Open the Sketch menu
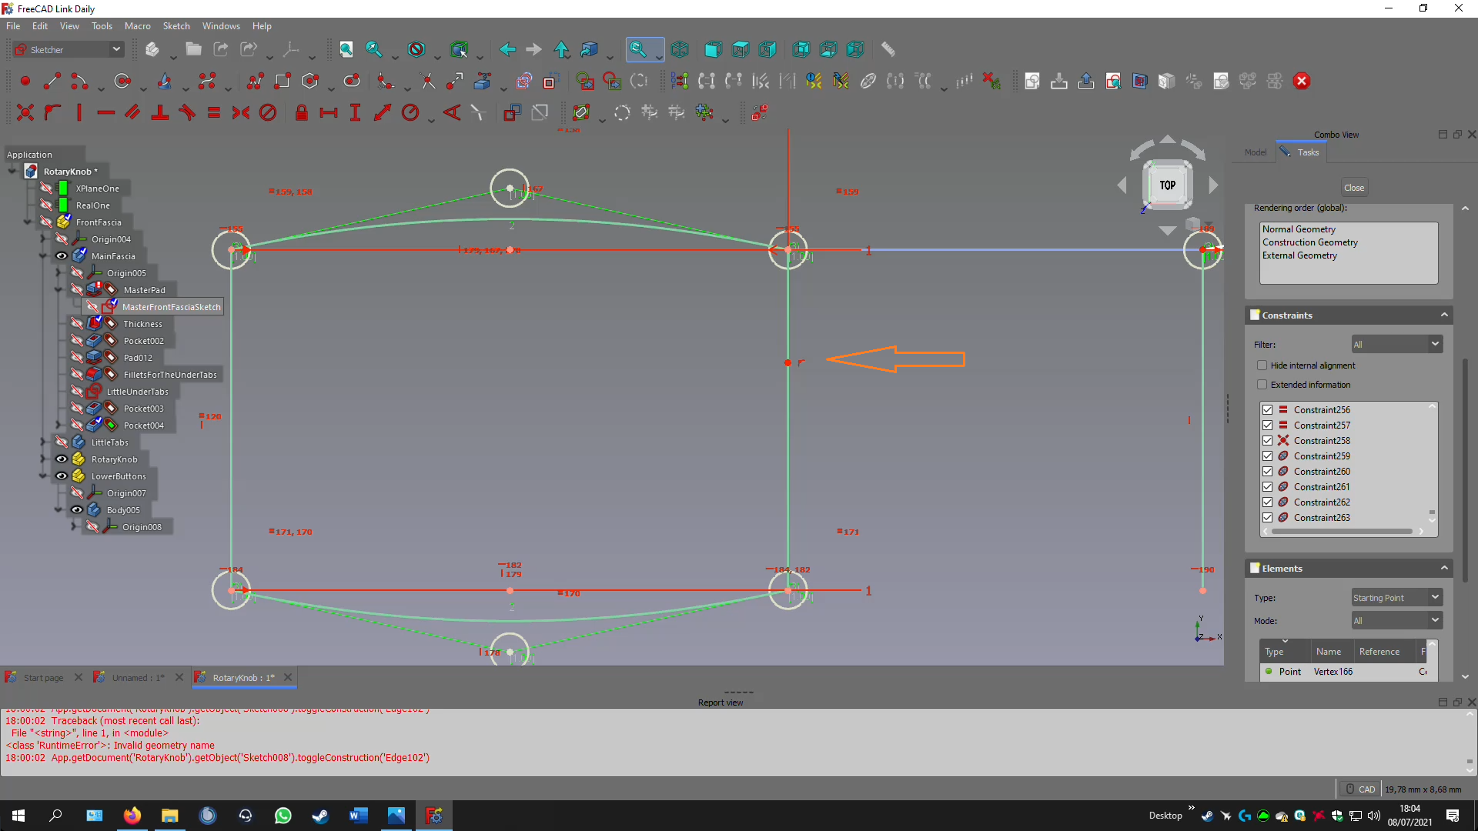The image size is (1478, 831). tap(176, 25)
